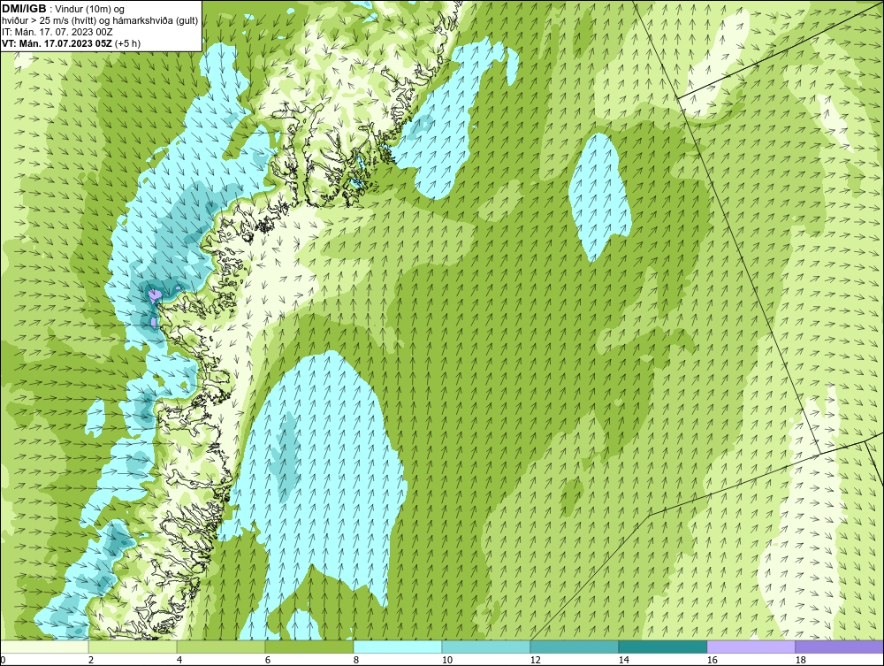The width and height of the screenshot is (884, 666).
Task: Click the 0–2 m/s pale legend swatch
Action: tap(44, 647)
